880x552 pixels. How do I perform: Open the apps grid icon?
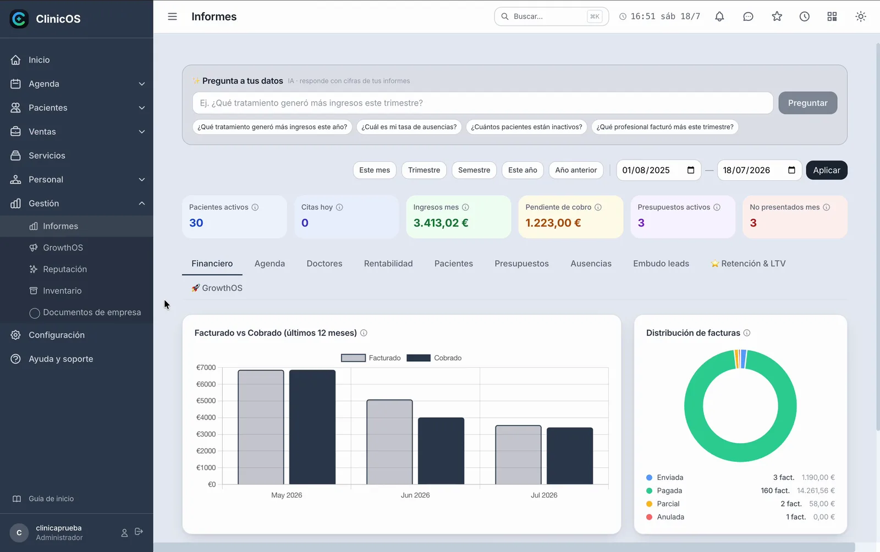pyautogui.click(x=832, y=16)
